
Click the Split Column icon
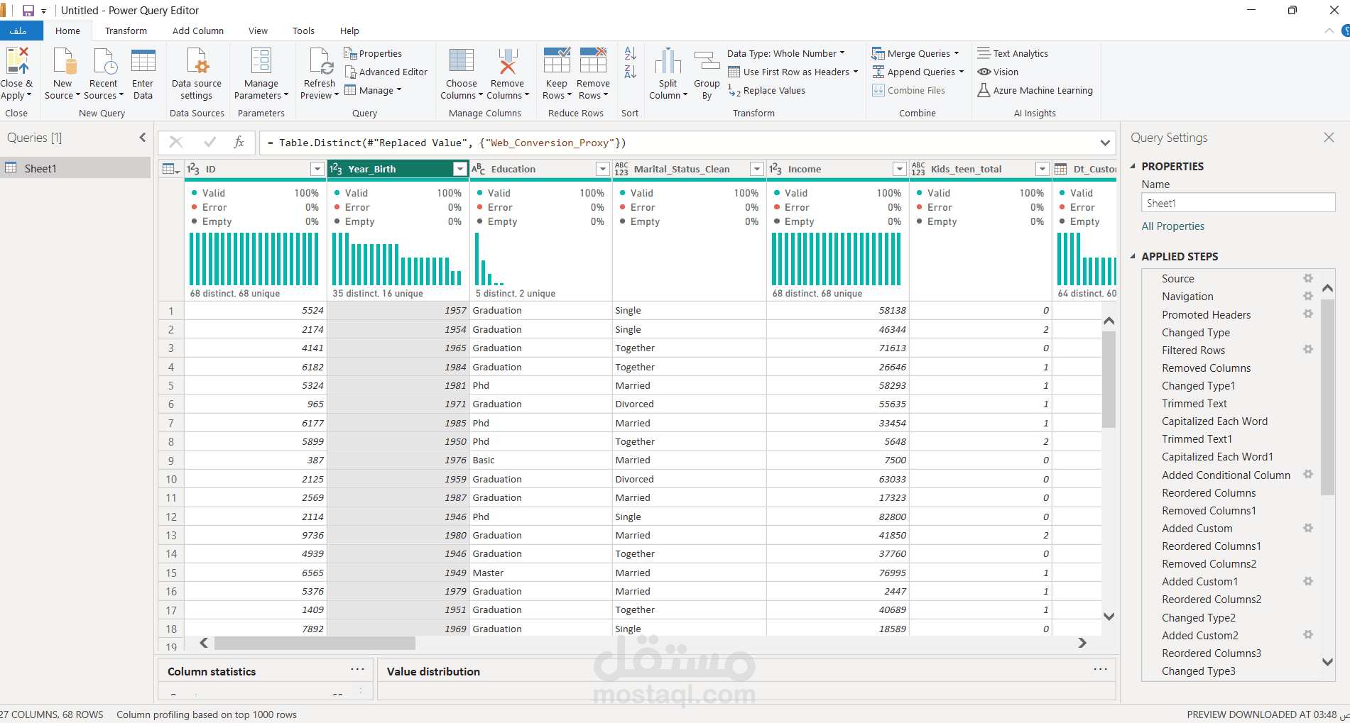[x=668, y=61]
